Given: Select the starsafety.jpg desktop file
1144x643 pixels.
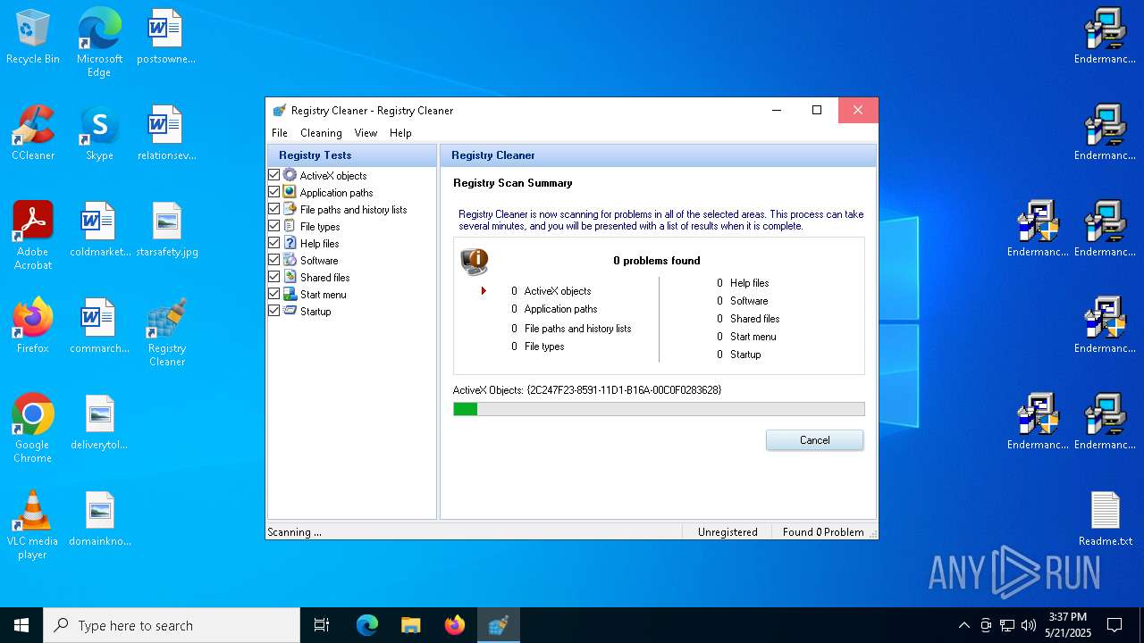Looking at the screenshot, I should [167, 230].
